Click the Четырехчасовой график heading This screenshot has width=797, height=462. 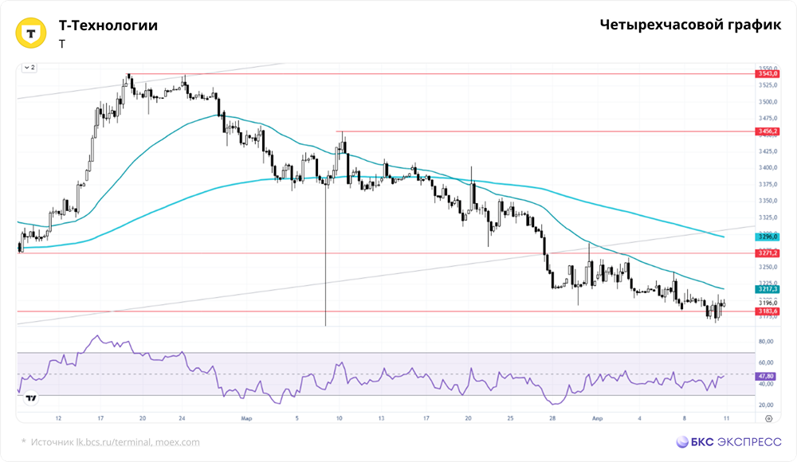(690, 25)
